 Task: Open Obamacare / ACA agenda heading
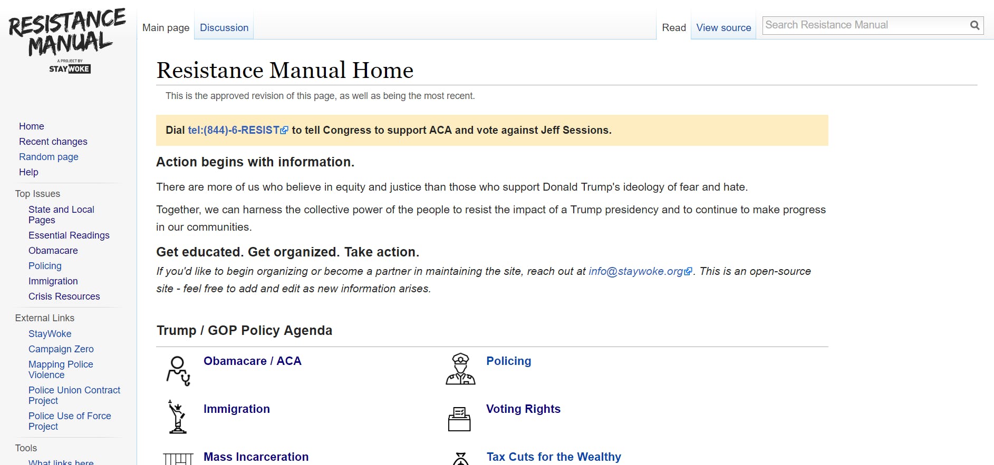click(x=253, y=361)
